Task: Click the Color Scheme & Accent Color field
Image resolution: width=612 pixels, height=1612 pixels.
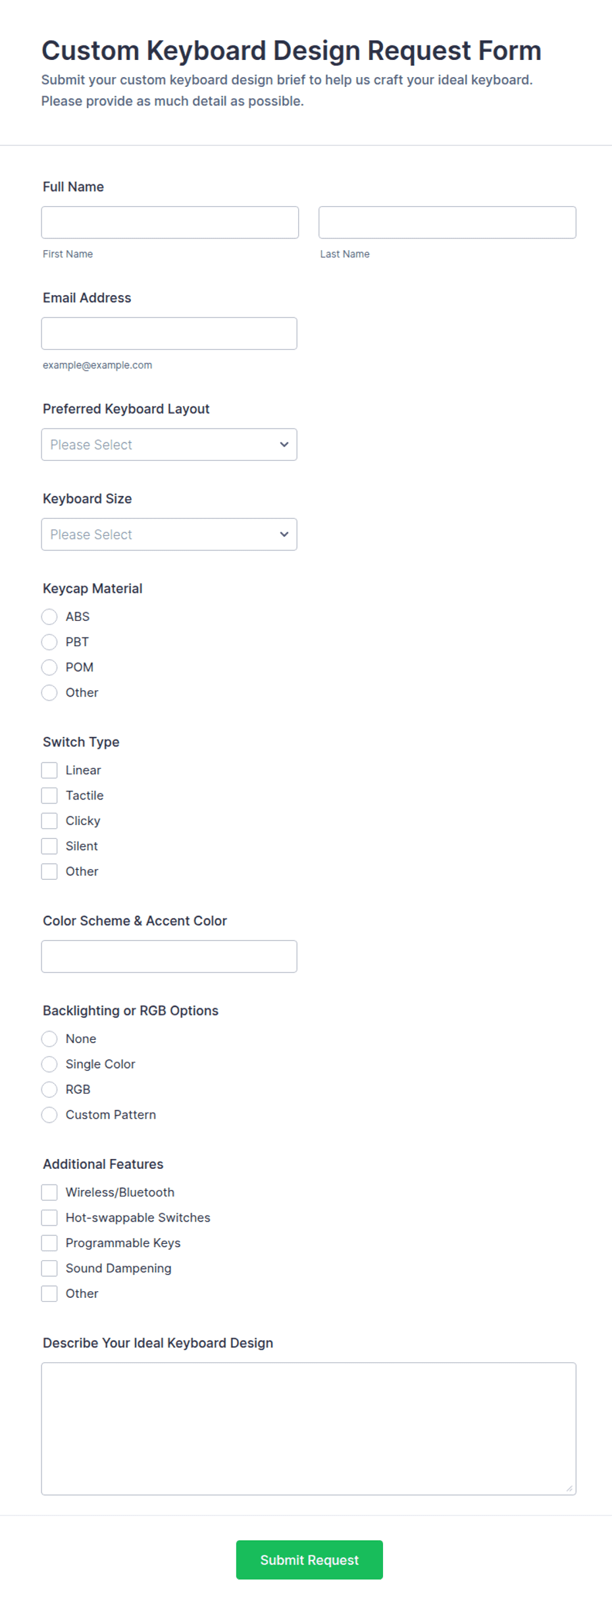Action: point(169,957)
